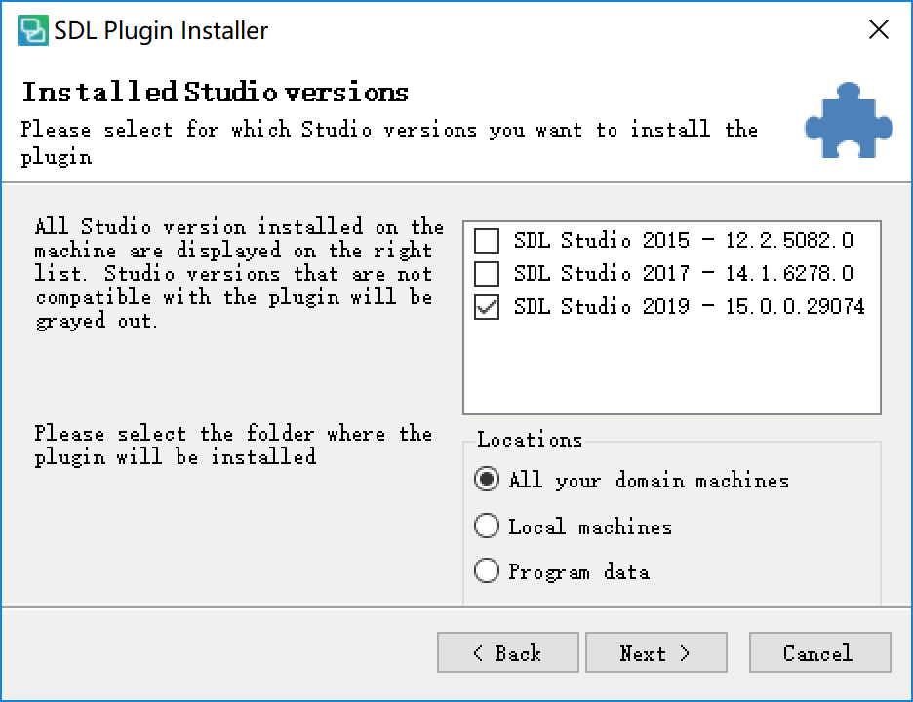Highlight the SDL Studio 2015 - 12.2.5082.0 entry
Image resolution: width=913 pixels, height=702 pixels.
[x=684, y=241]
